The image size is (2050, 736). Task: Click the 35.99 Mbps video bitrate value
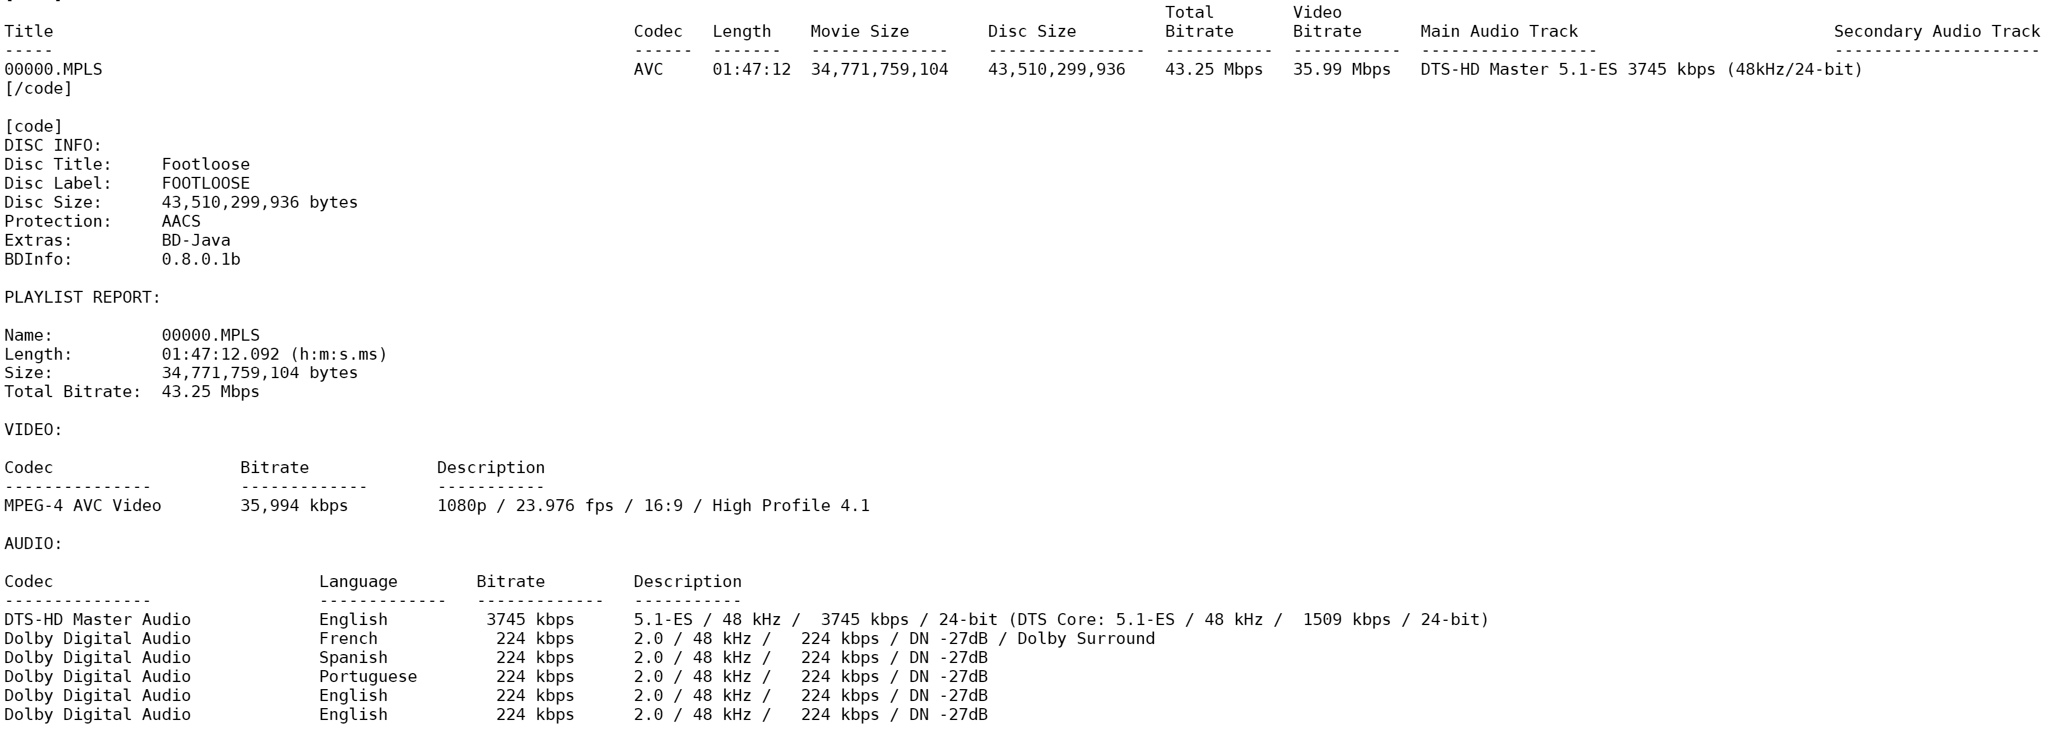[1341, 70]
